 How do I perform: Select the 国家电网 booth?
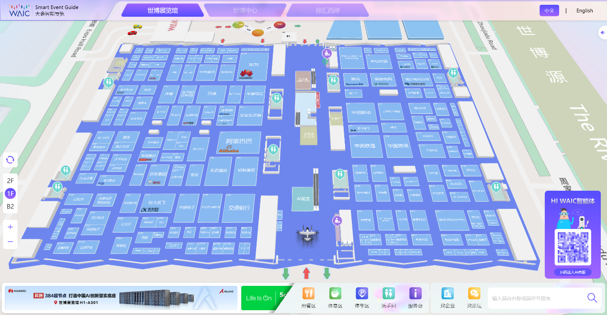tap(383, 79)
